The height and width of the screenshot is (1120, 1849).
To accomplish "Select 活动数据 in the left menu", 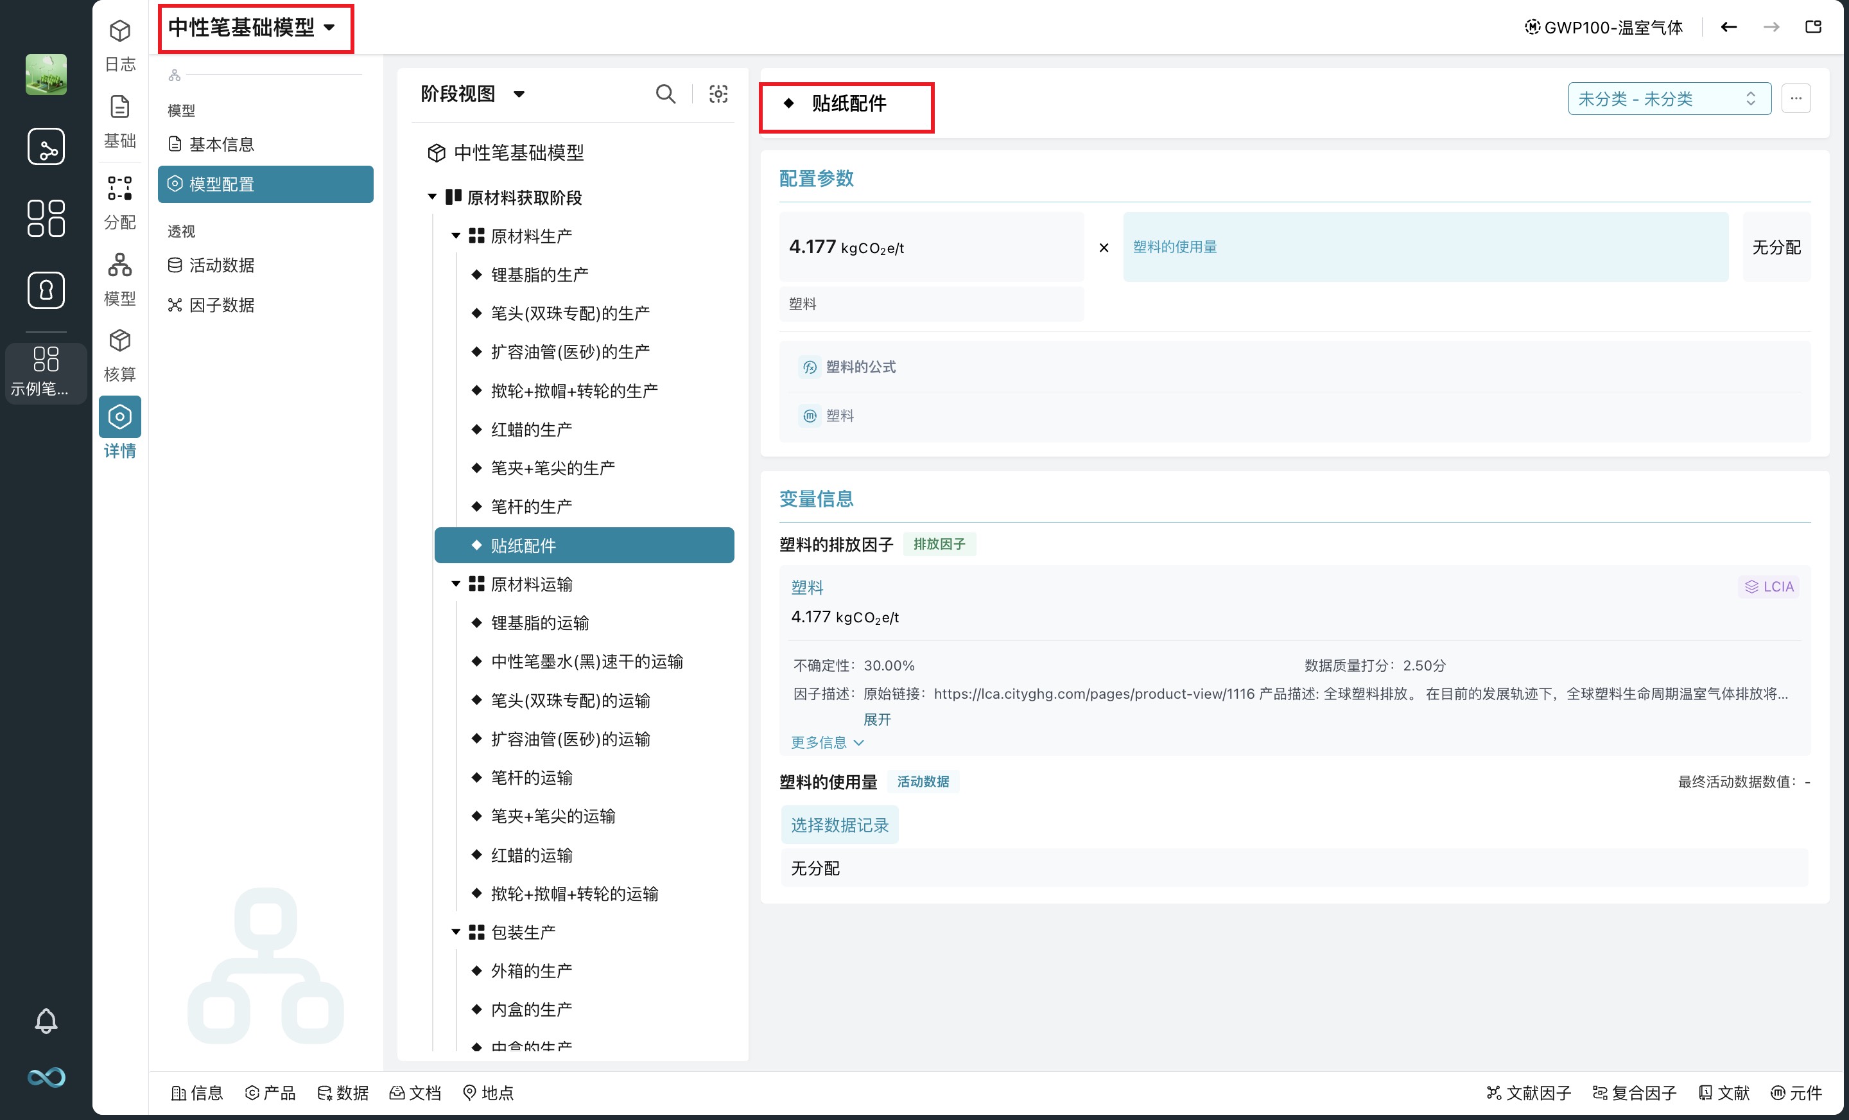I will (221, 265).
